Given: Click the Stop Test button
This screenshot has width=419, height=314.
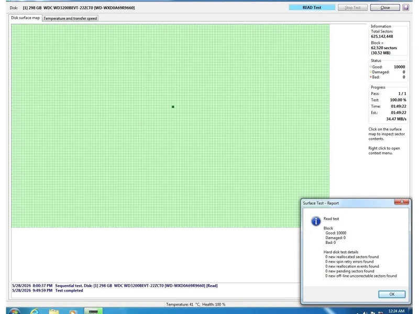Looking at the screenshot, I should pyautogui.click(x=352, y=7).
